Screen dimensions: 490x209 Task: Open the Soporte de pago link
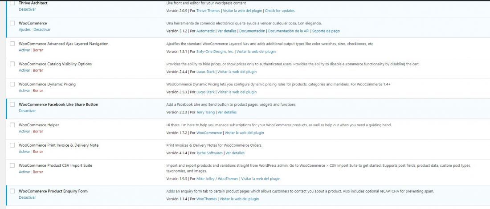click(326, 31)
